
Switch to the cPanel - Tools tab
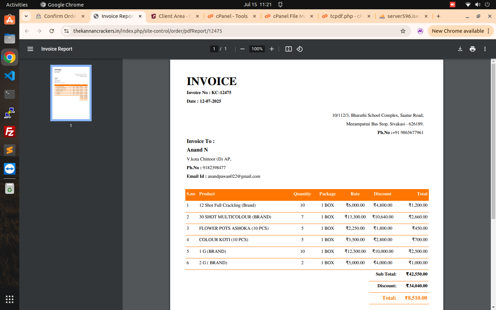pyautogui.click(x=232, y=16)
